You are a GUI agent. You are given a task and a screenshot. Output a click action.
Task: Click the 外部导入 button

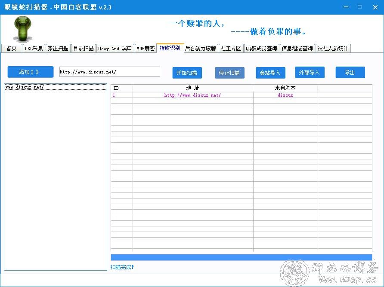point(309,73)
